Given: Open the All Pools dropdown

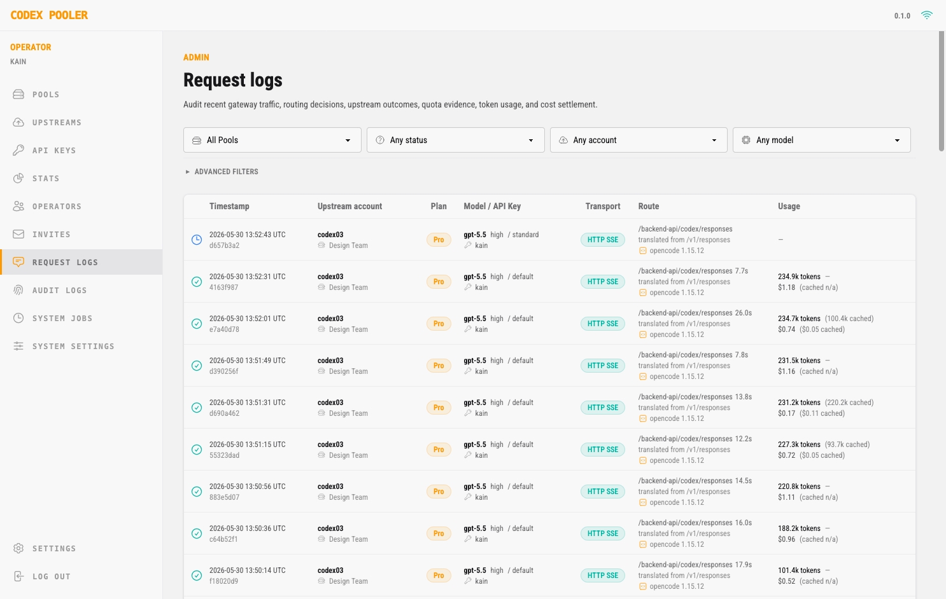Looking at the screenshot, I should (x=272, y=140).
